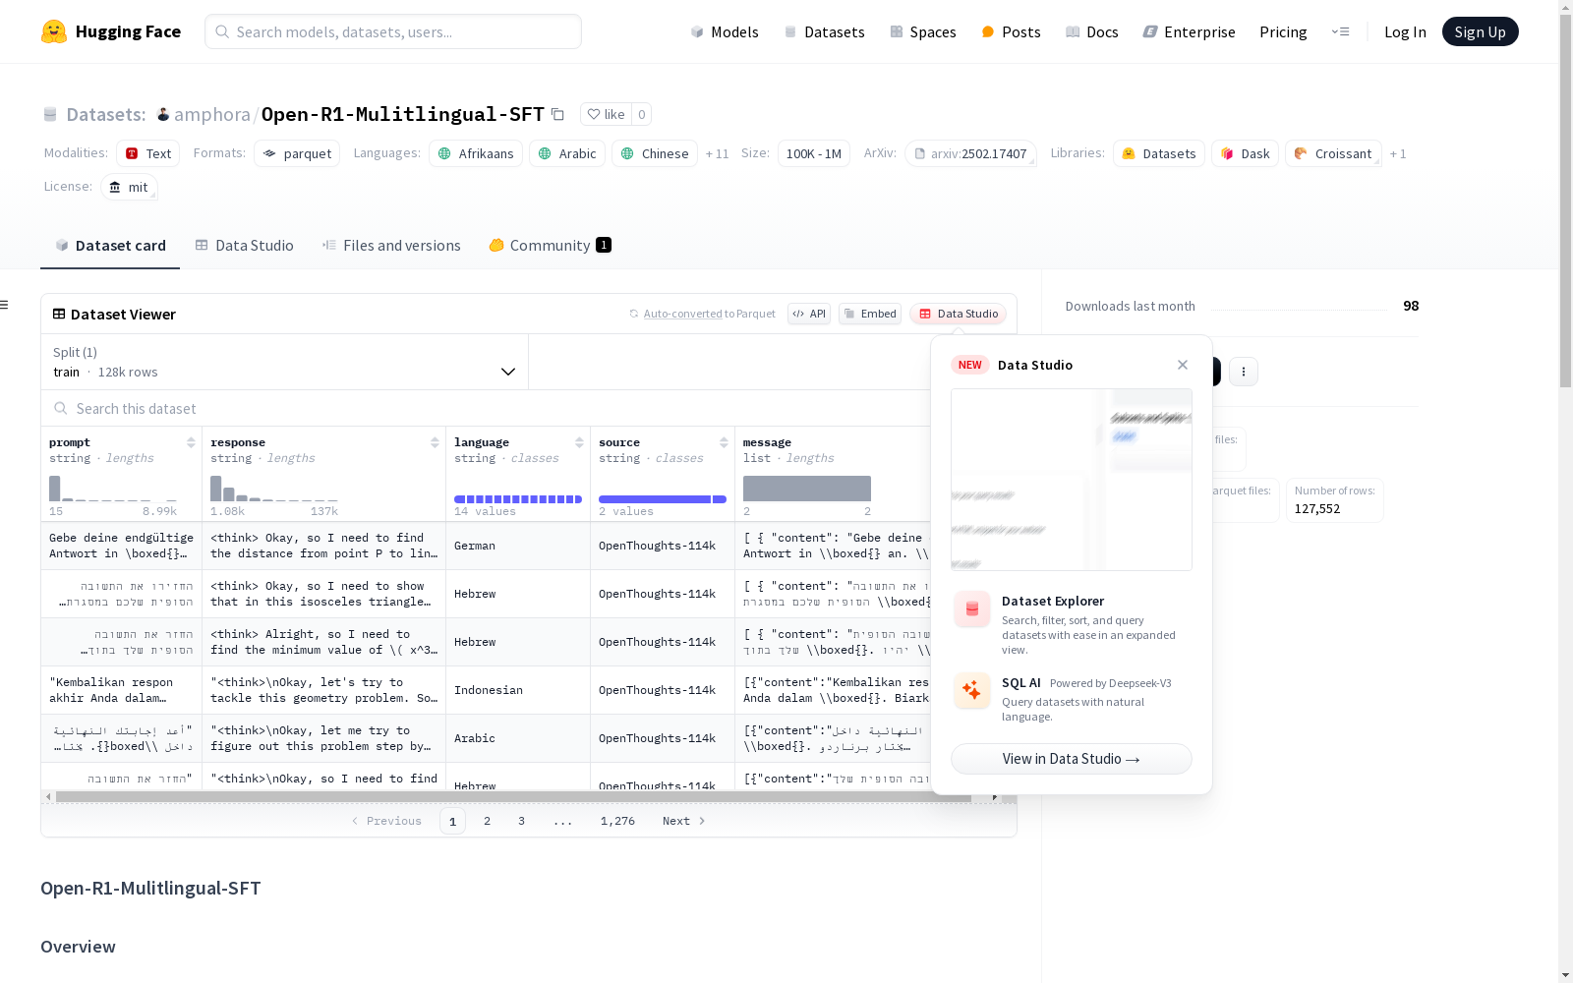
Task: Focus the search models, datasets, users field
Action: [x=393, y=31]
